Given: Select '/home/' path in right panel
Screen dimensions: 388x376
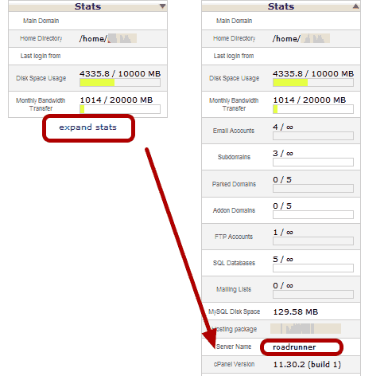Looking at the screenshot, I should 286,39.
